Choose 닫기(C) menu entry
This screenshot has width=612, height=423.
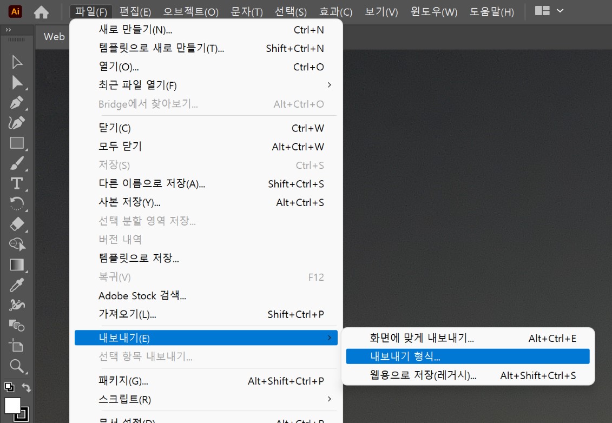[x=206, y=128]
